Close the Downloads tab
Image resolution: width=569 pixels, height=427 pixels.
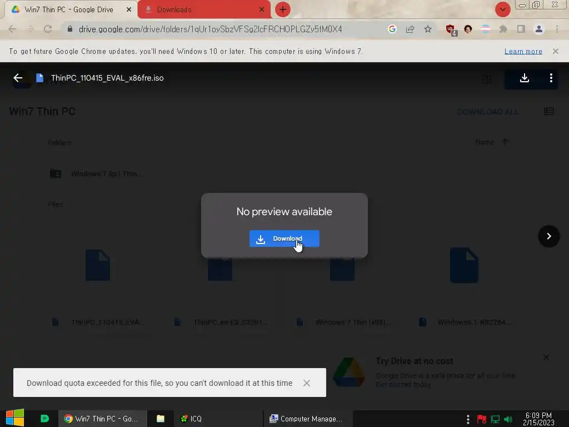coord(262,10)
